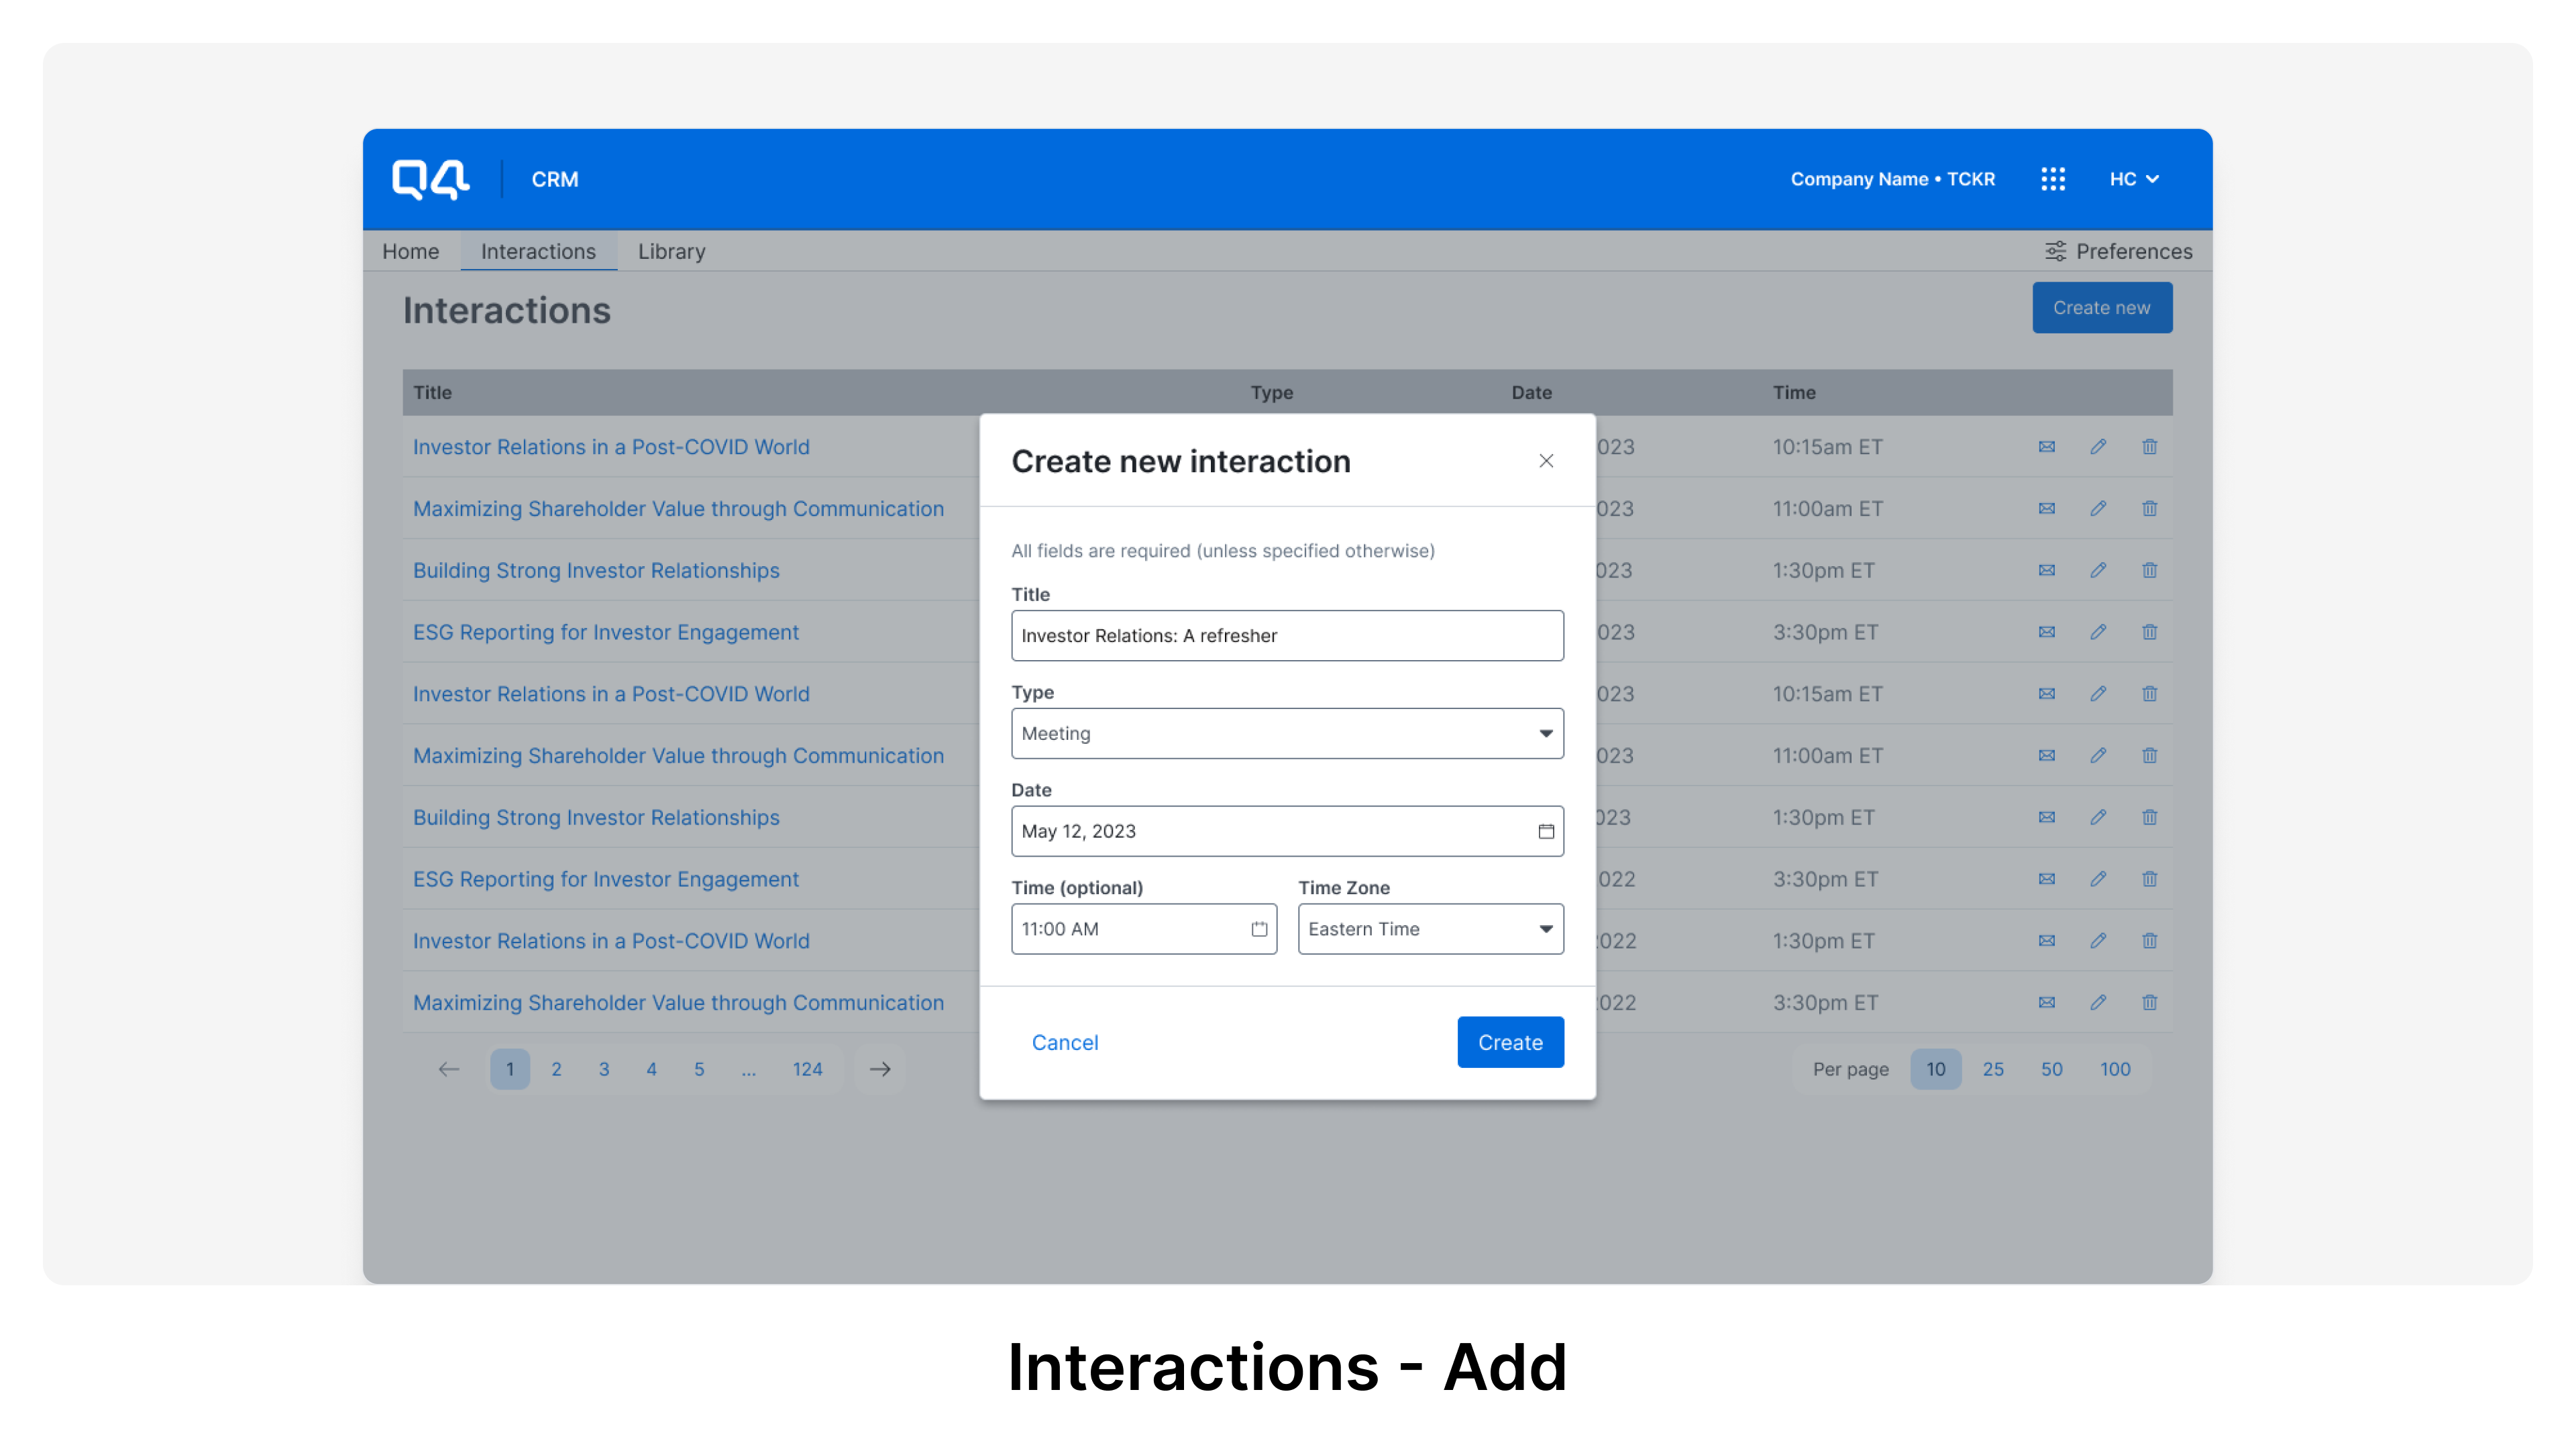
Task: Select 50 results per page
Action: click(2051, 1068)
